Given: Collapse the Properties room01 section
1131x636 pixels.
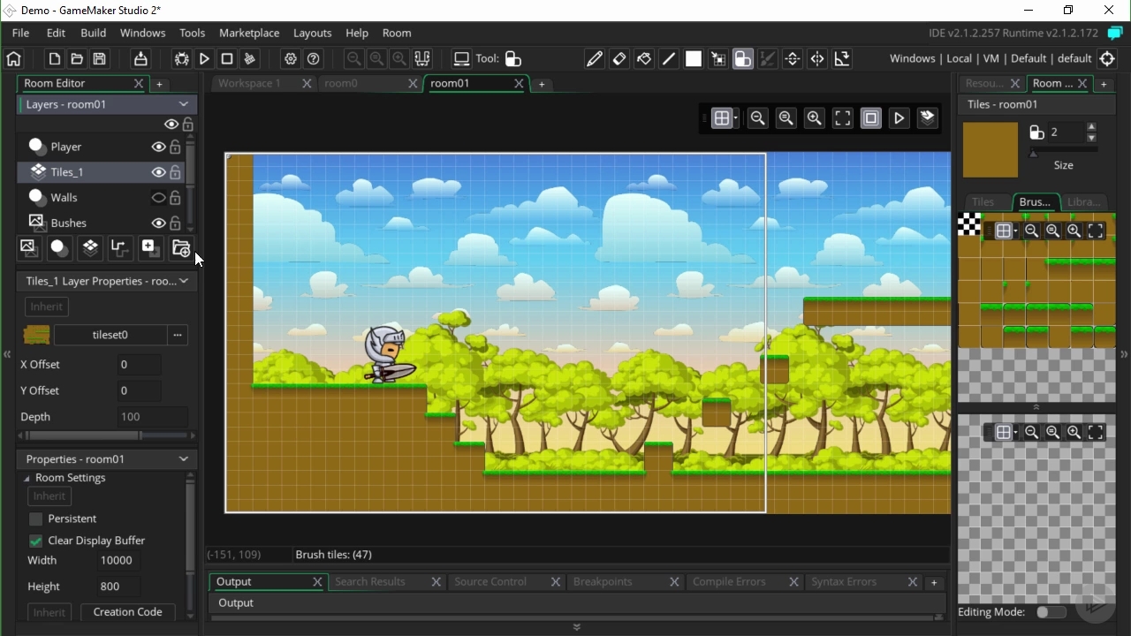Looking at the screenshot, I should point(183,459).
